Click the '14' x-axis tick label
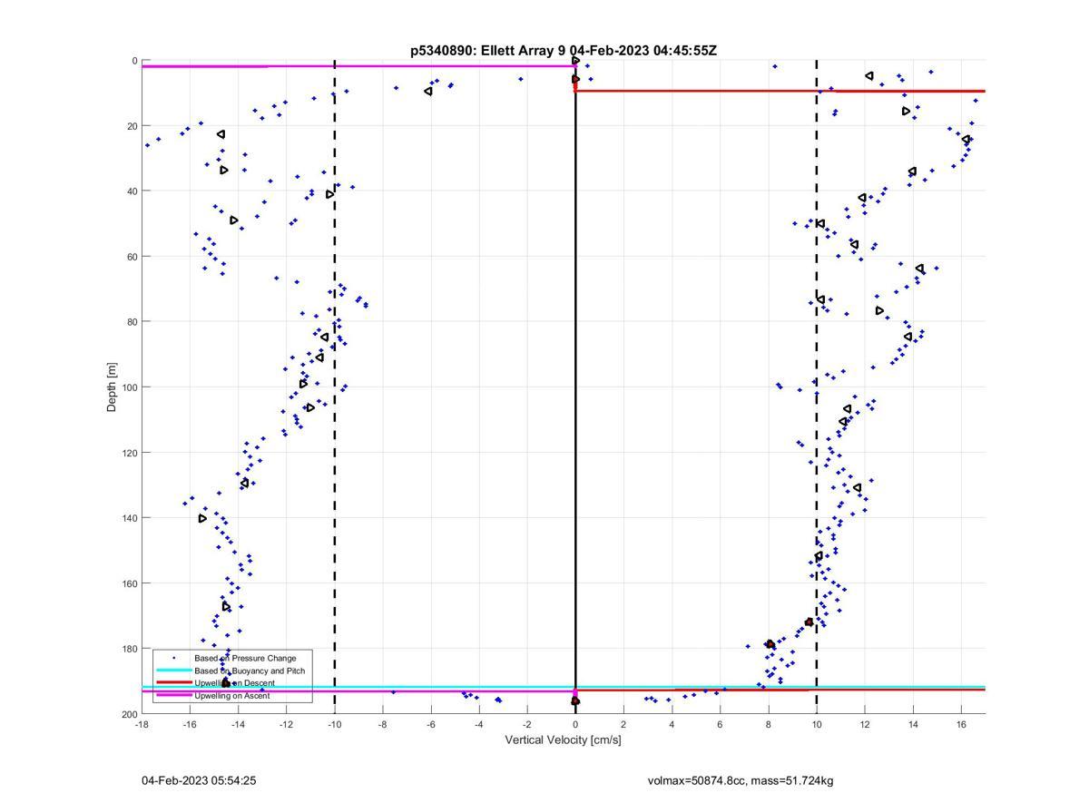The width and height of the screenshot is (1089, 803). (913, 724)
